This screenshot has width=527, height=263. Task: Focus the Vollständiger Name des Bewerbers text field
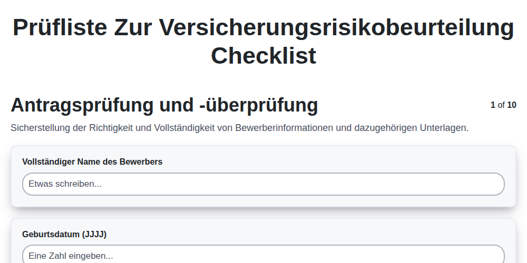(263, 184)
